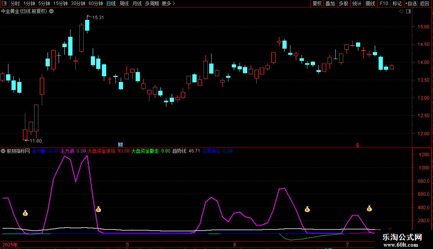Switch to 1分钟 chart period
The image size is (433, 249).
point(29,3)
